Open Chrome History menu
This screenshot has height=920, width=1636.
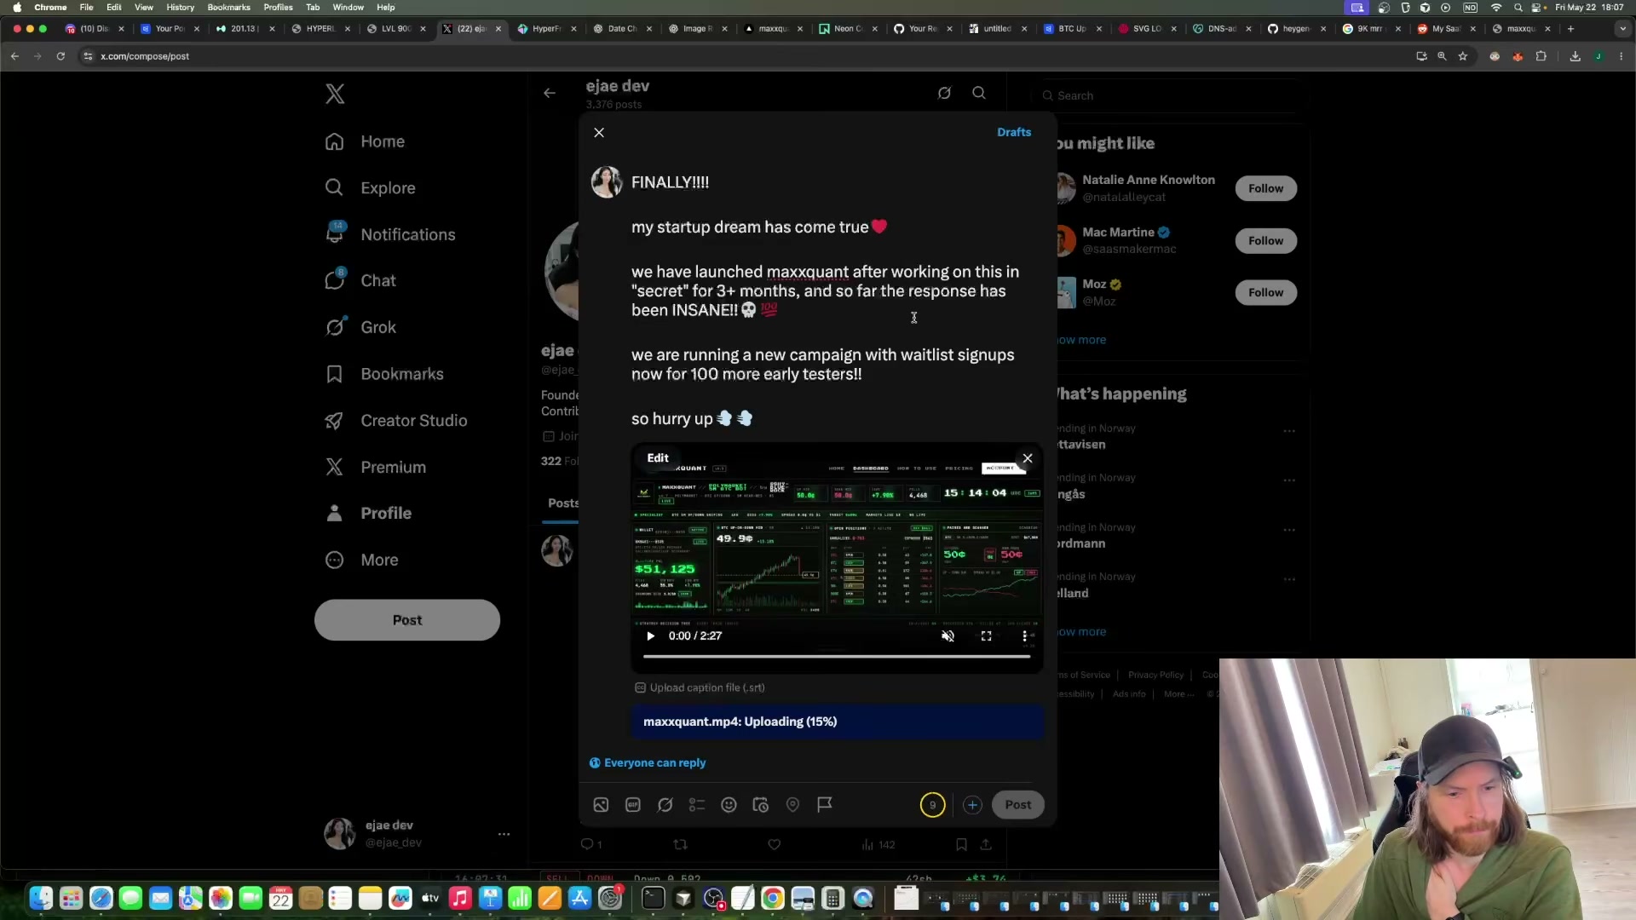click(x=181, y=7)
